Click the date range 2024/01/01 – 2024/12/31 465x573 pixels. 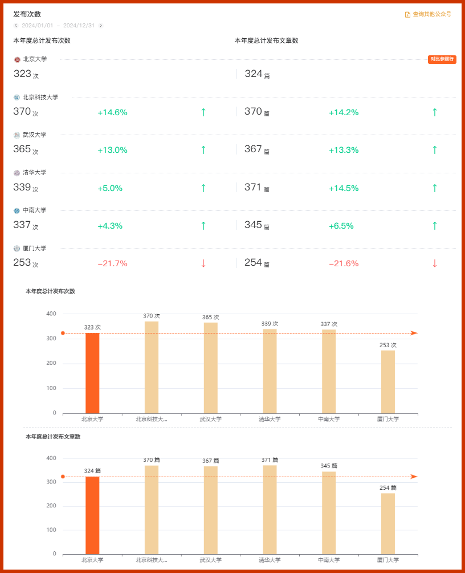58,26
